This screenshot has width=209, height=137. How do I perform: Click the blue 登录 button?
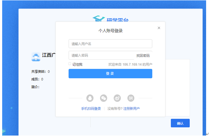pyautogui.click(x=110, y=73)
